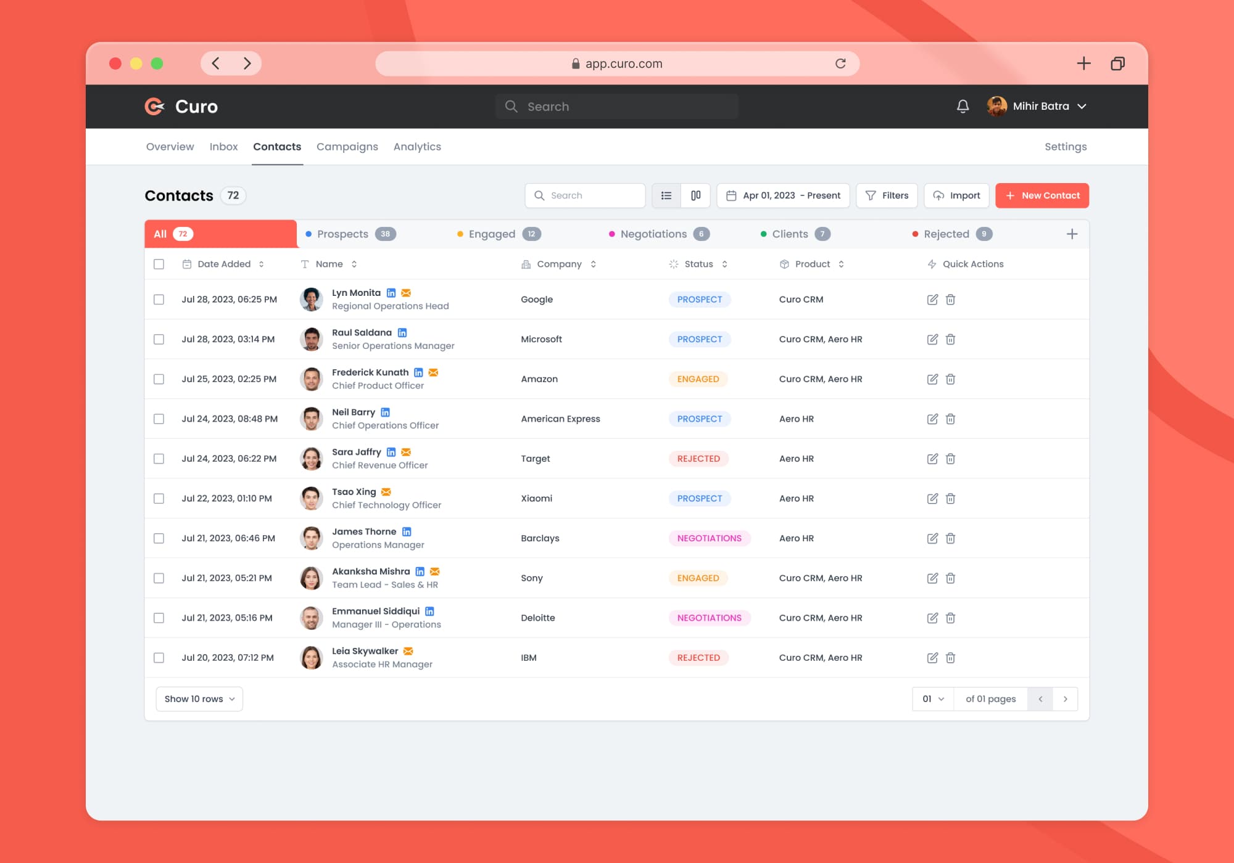Screen dimensions: 1234x863
Task: Go to the Overview tab
Action: [170, 147]
